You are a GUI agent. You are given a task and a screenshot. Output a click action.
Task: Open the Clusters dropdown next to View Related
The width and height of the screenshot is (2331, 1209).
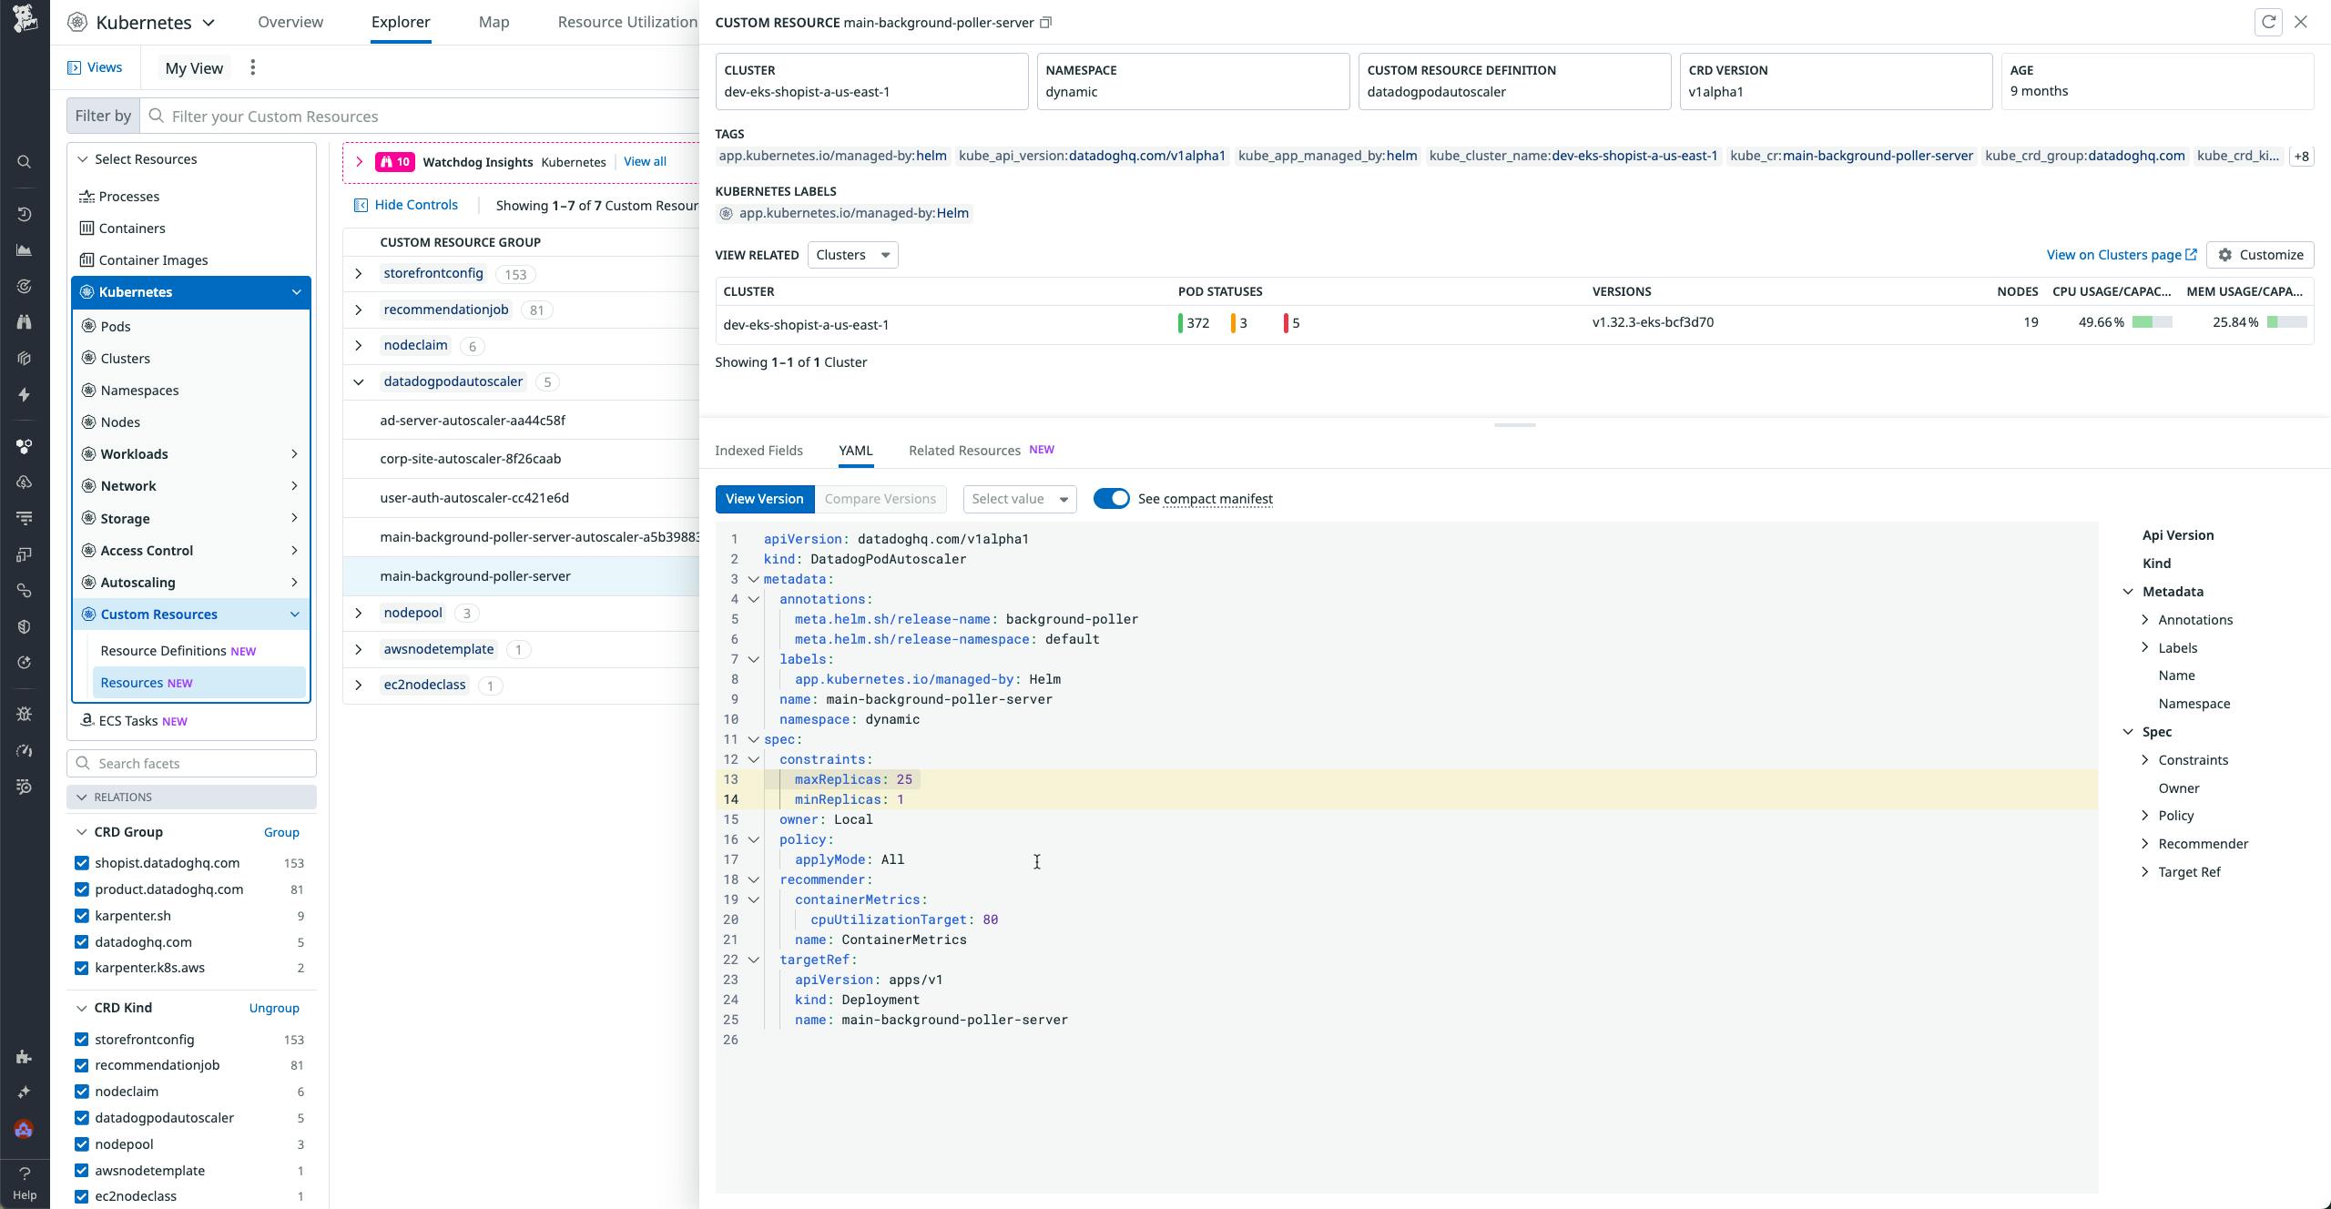pos(851,254)
